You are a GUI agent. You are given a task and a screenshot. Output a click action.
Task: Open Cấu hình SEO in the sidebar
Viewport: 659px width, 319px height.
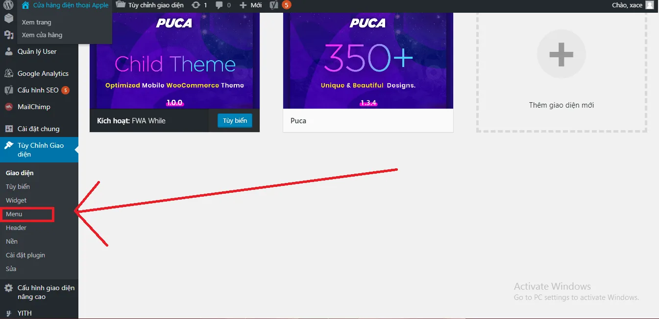(39, 90)
